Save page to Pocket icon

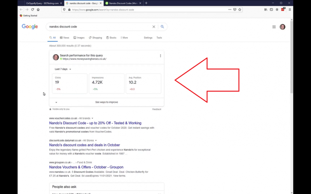tap(235, 9)
